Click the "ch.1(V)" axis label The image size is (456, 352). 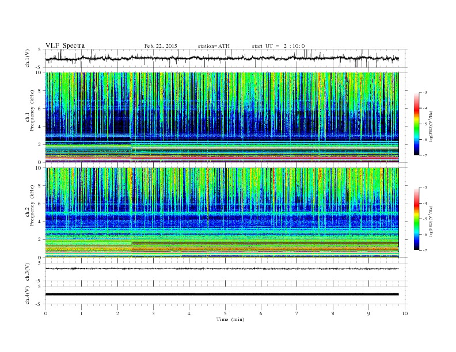click(28, 58)
